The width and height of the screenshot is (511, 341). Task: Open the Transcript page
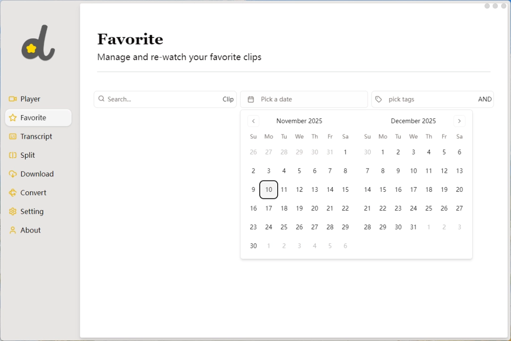36,136
